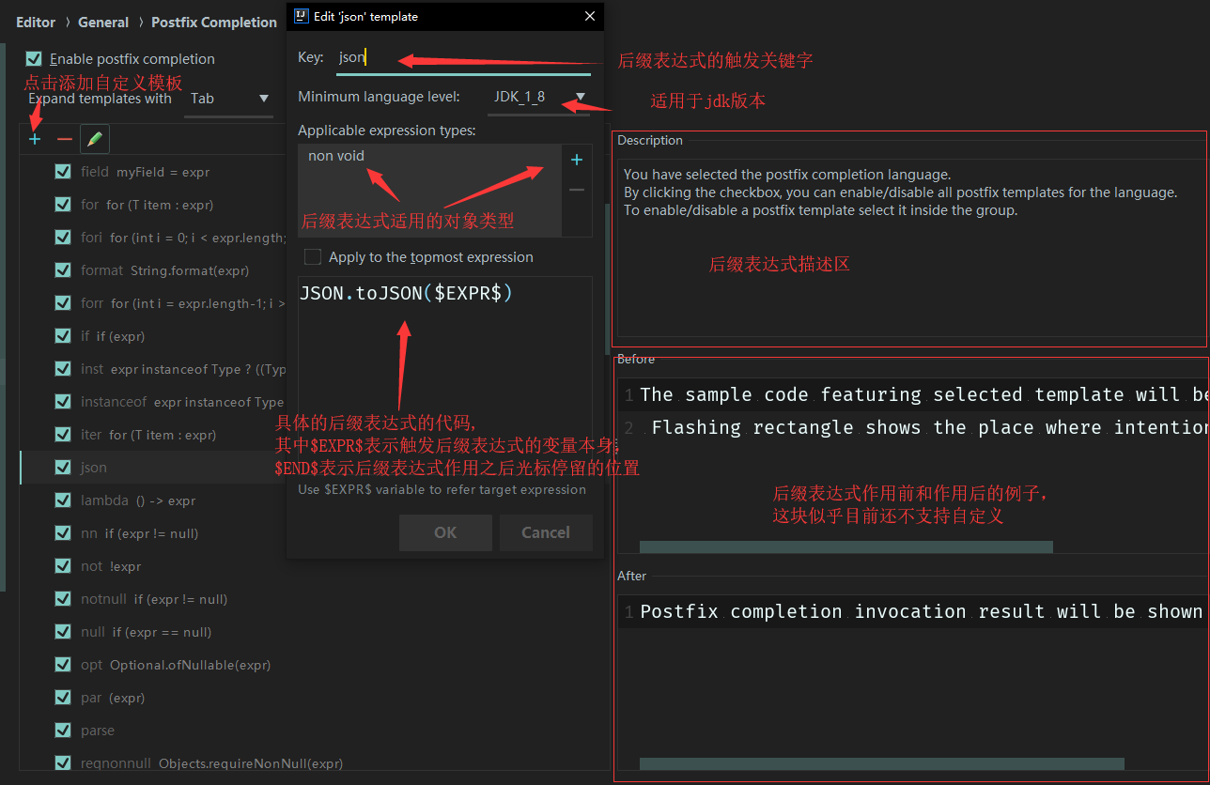Viewport: 1210px width, 785px height.
Task: Uncheck the json template checkbox
Action: tap(63, 467)
